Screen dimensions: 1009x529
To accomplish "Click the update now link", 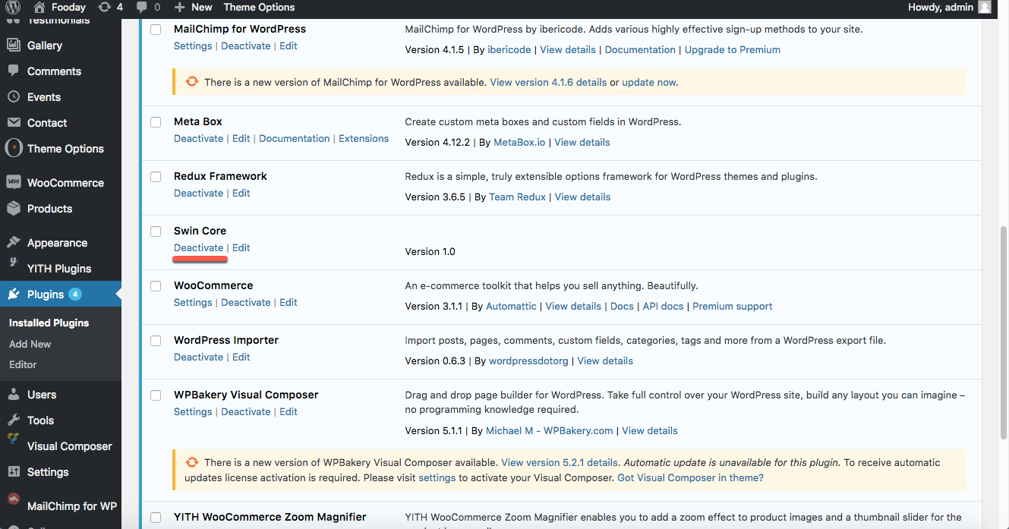I will (648, 82).
